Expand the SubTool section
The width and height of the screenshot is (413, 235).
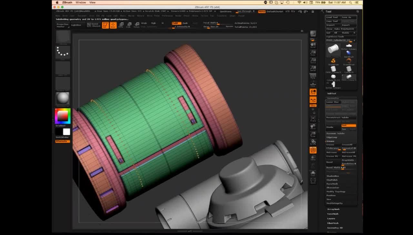[332, 93]
